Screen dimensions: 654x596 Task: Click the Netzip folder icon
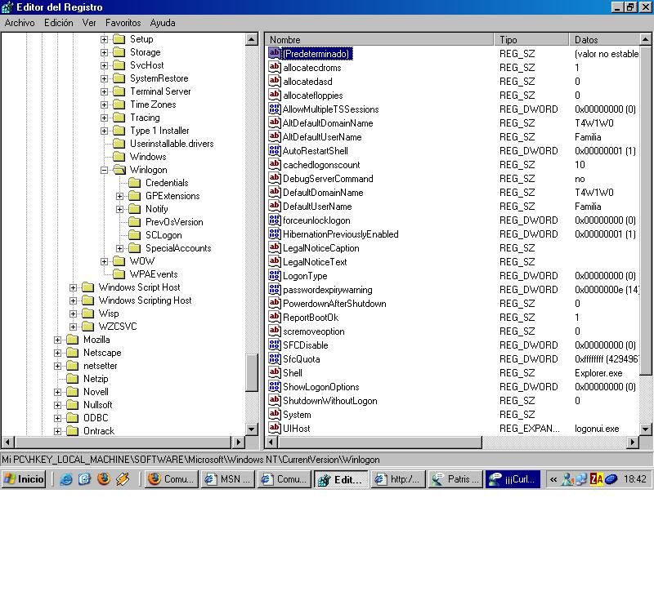(73, 379)
